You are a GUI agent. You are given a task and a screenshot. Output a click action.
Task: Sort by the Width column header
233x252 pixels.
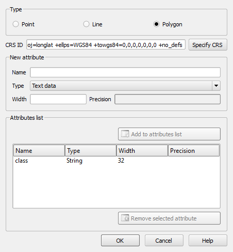(142, 151)
